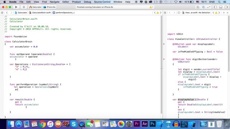Open the Editor menu

(65, 2)
